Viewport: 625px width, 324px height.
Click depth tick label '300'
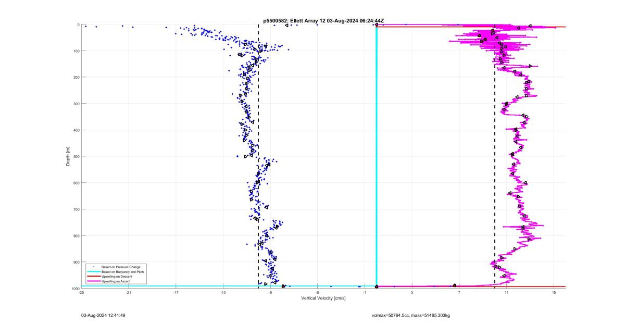click(76, 104)
